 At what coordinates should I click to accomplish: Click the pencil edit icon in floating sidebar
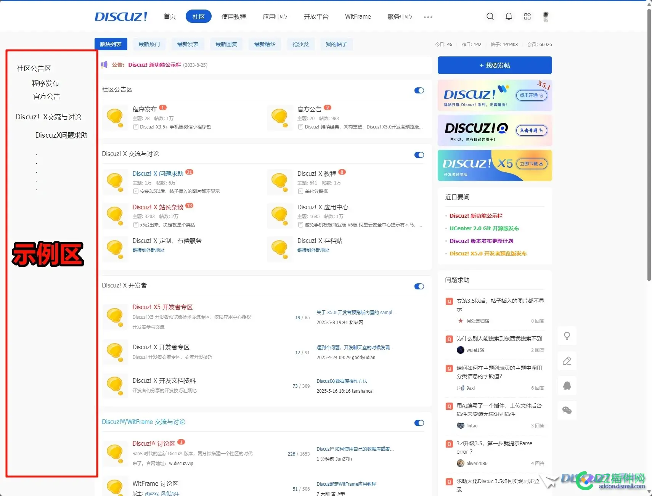[x=567, y=361]
